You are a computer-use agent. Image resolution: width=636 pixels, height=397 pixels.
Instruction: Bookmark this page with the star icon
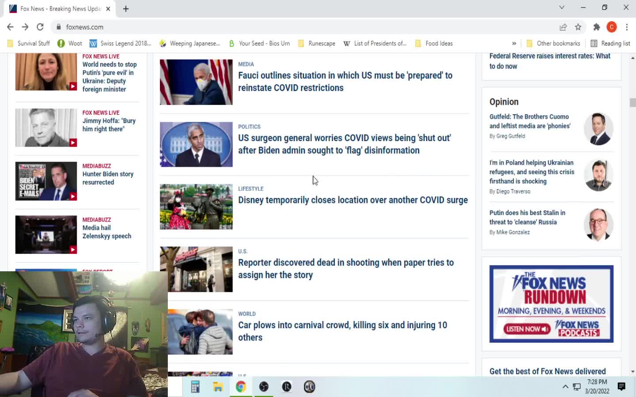(x=578, y=27)
